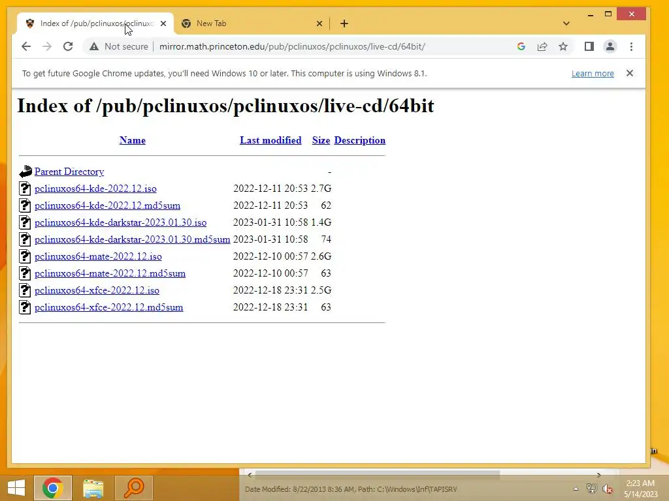Sort listing by Description column

coord(360,140)
